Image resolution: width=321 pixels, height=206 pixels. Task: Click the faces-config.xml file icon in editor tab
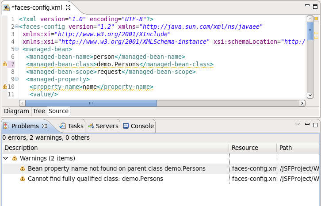tap(6, 8)
